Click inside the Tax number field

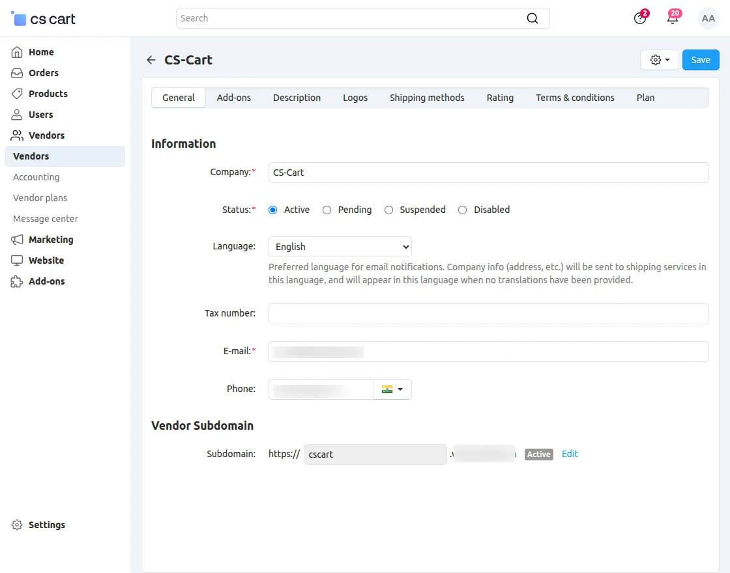(488, 313)
